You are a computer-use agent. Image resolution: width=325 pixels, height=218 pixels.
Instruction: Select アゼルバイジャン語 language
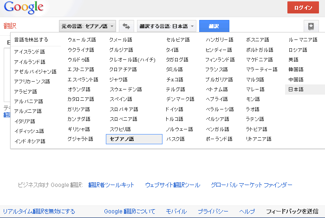[35, 71]
